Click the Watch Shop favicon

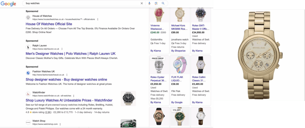tap(28, 122)
